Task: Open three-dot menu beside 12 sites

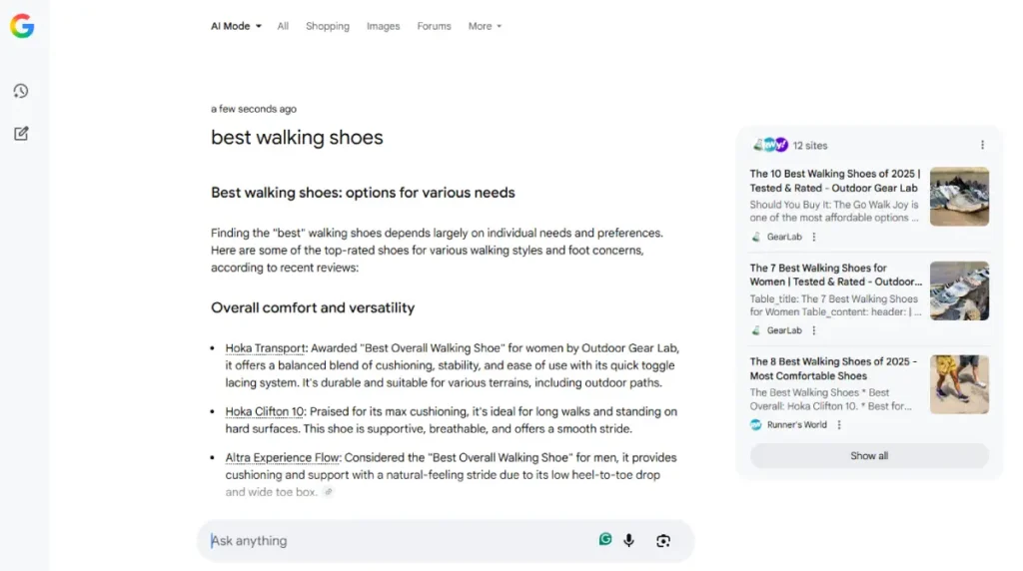Action: 982,145
